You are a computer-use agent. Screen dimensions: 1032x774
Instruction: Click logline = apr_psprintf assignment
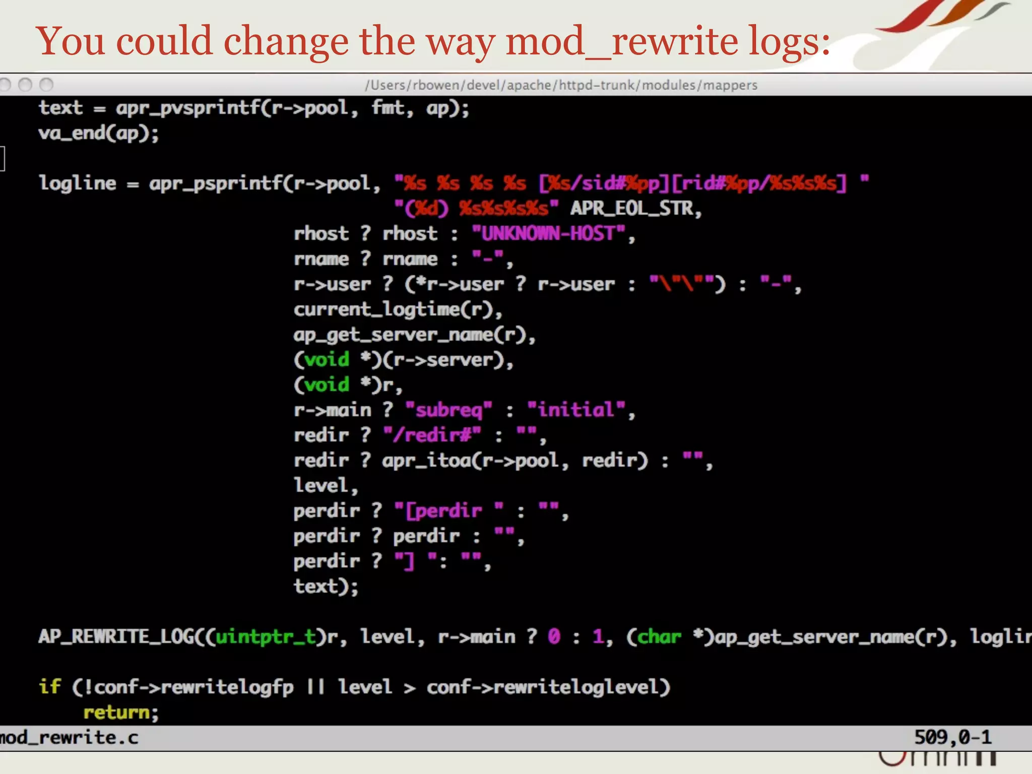(x=210, y=184)
